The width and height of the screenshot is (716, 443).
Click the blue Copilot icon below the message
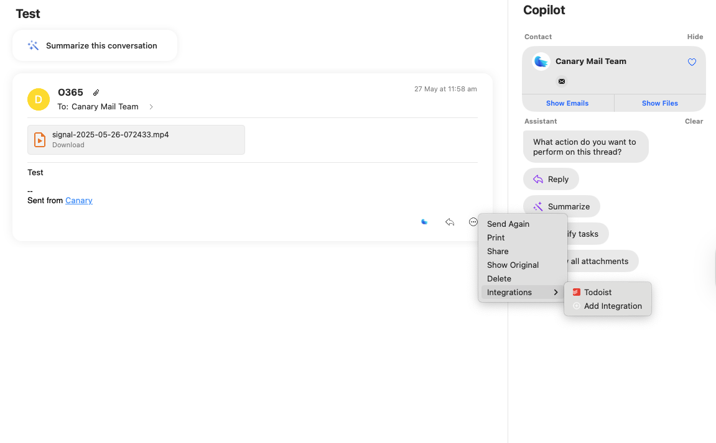(424, 222)
